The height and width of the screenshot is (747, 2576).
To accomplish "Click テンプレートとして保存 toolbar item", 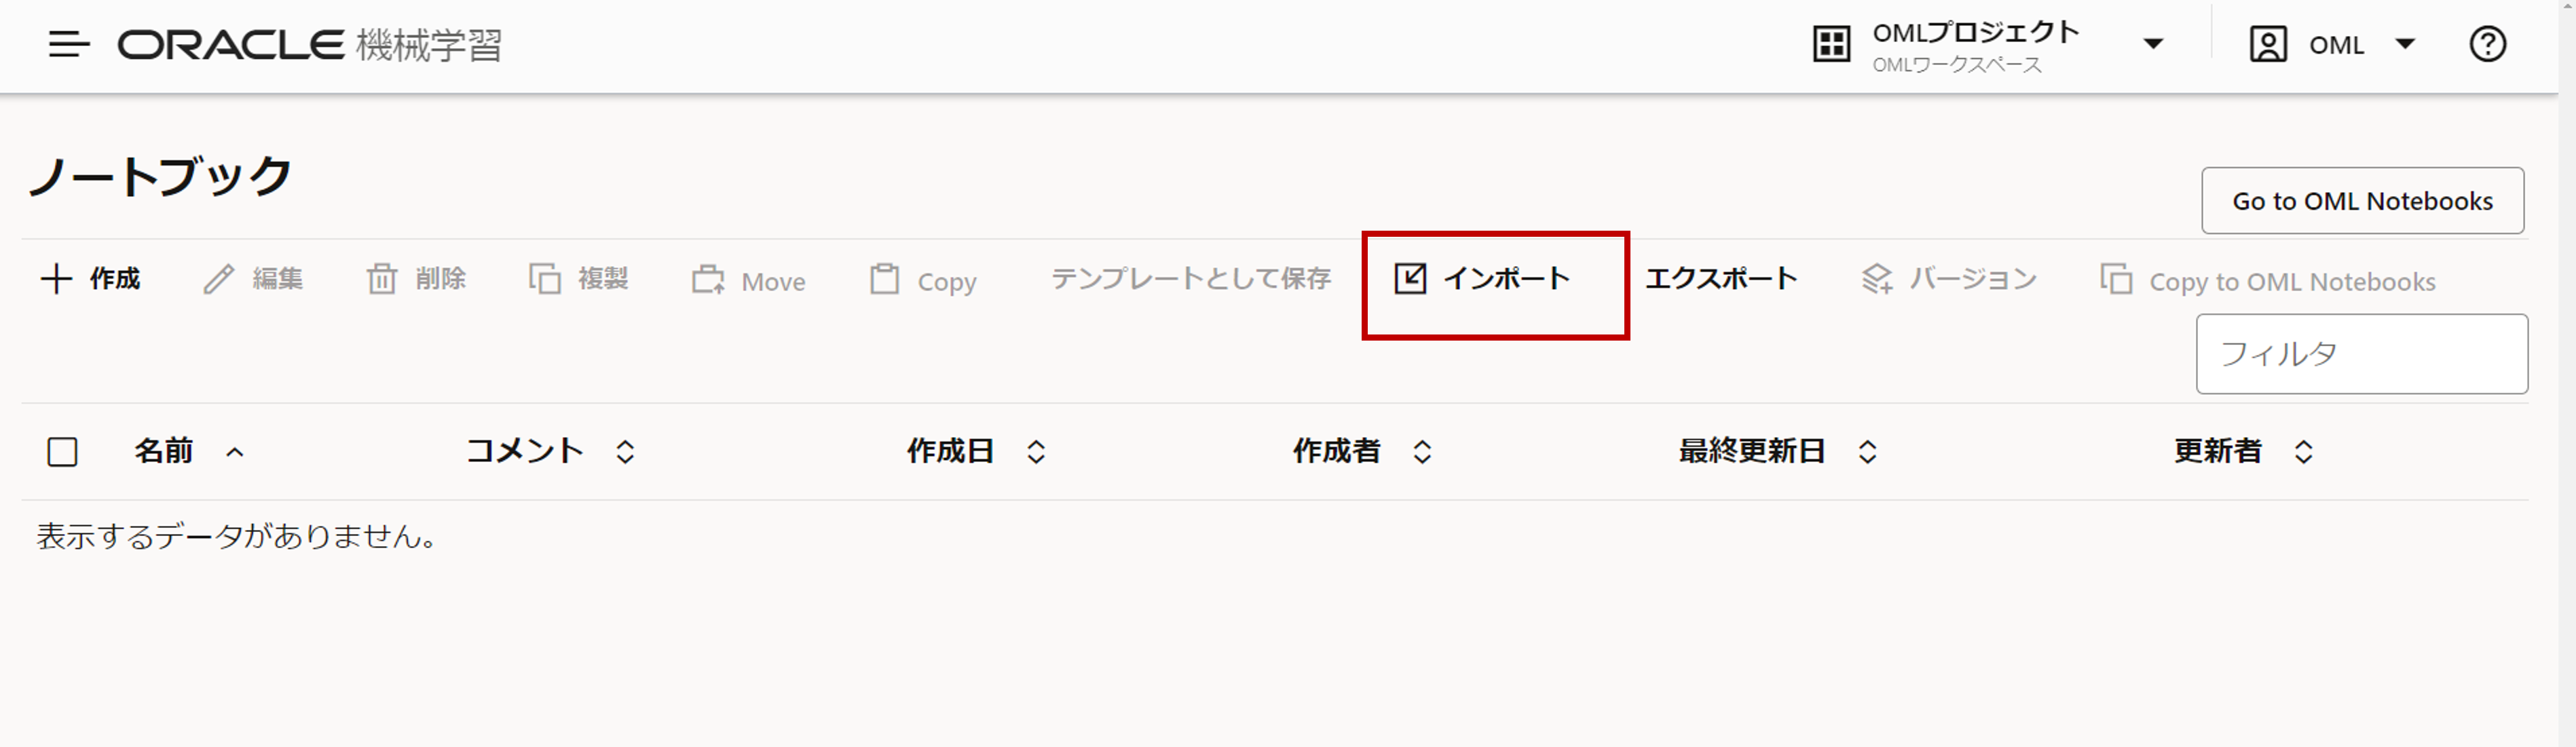I will (1190, 279).
